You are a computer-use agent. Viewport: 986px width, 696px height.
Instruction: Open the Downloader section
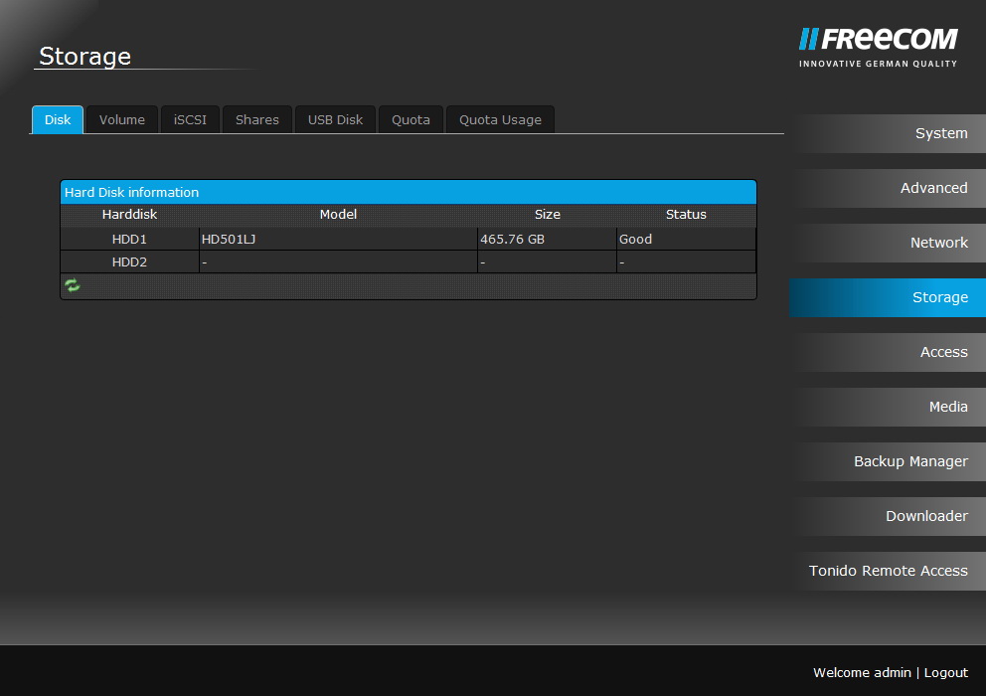click(x=888, y=517)
